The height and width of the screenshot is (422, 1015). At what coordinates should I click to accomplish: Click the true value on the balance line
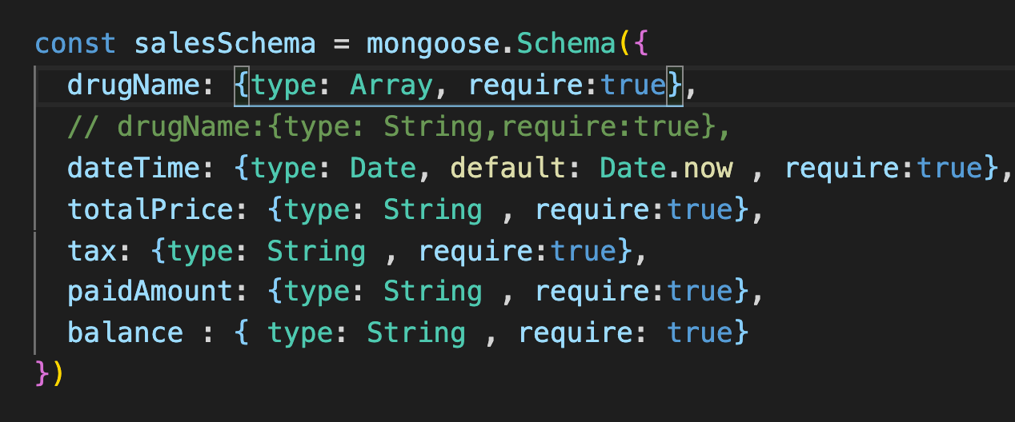tap(700, 332)
